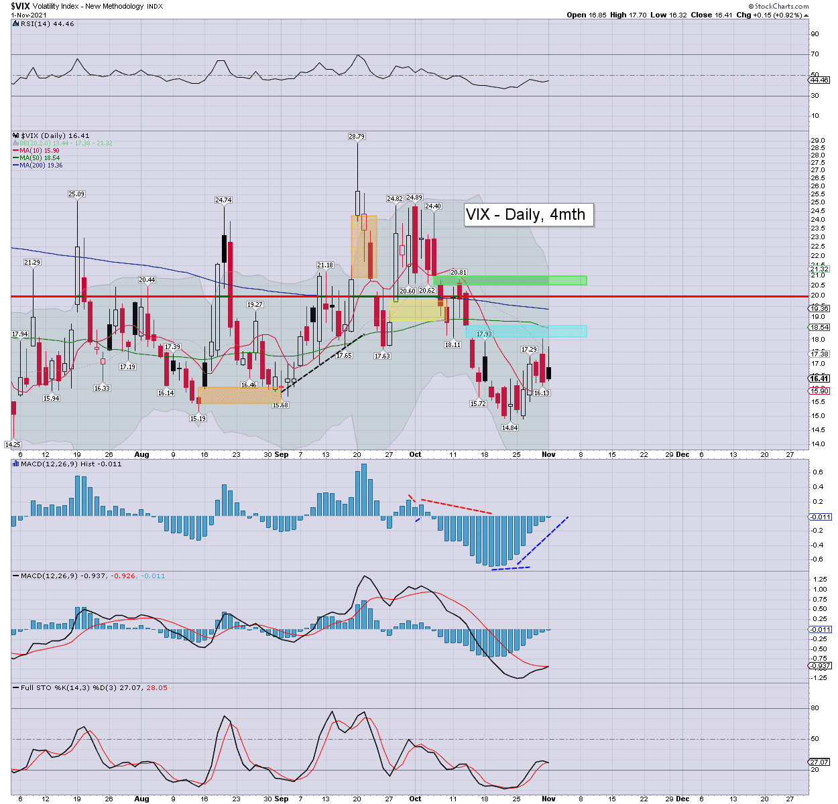Click the 'Dec' label on price chart axis
Viewport: 838px width, 804px height.
point(682,454)
